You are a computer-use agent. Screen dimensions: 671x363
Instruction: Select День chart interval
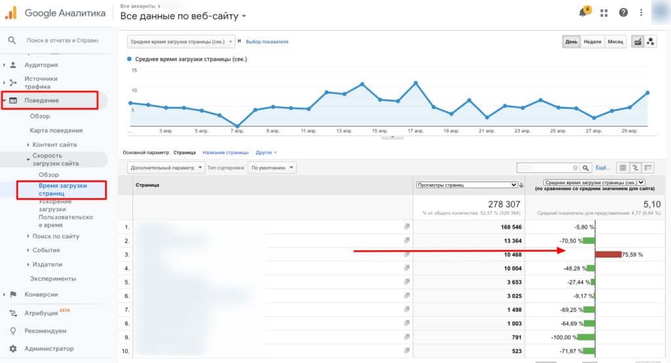[x=571, y=41]
